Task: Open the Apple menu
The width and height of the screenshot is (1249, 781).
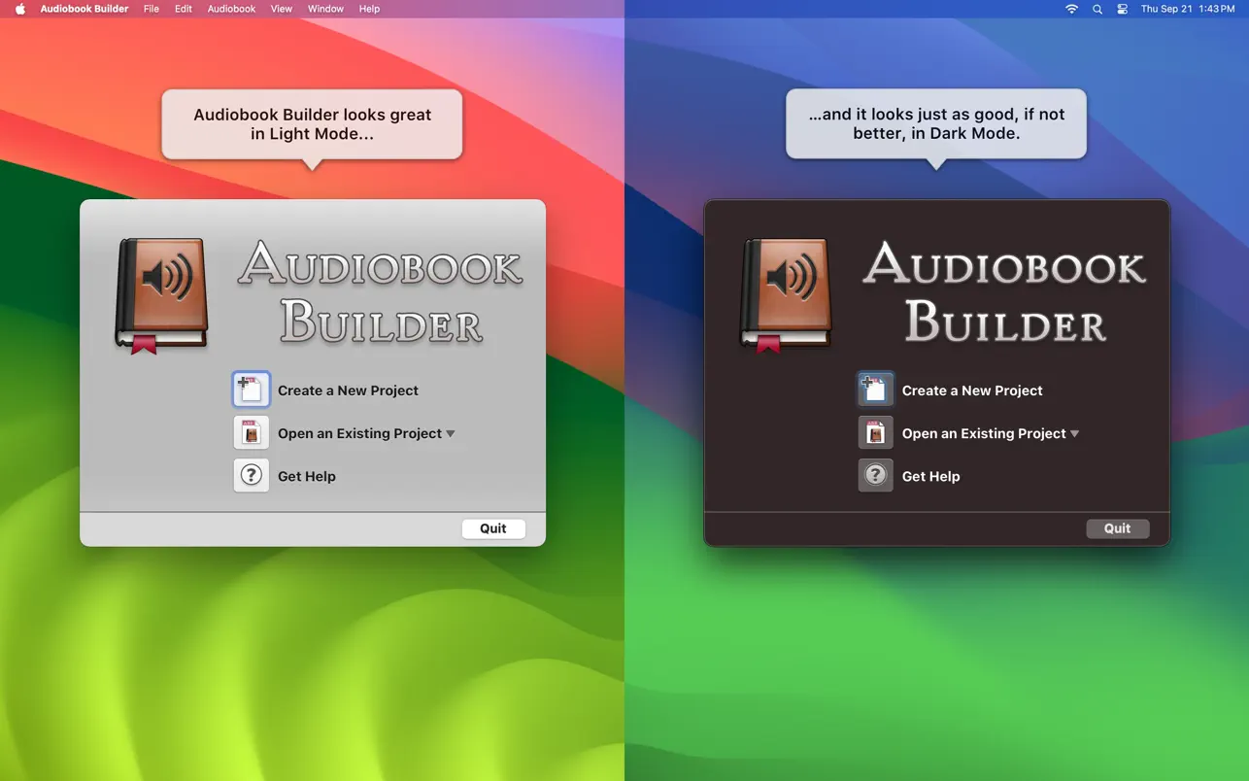Action: pos(20,9)
